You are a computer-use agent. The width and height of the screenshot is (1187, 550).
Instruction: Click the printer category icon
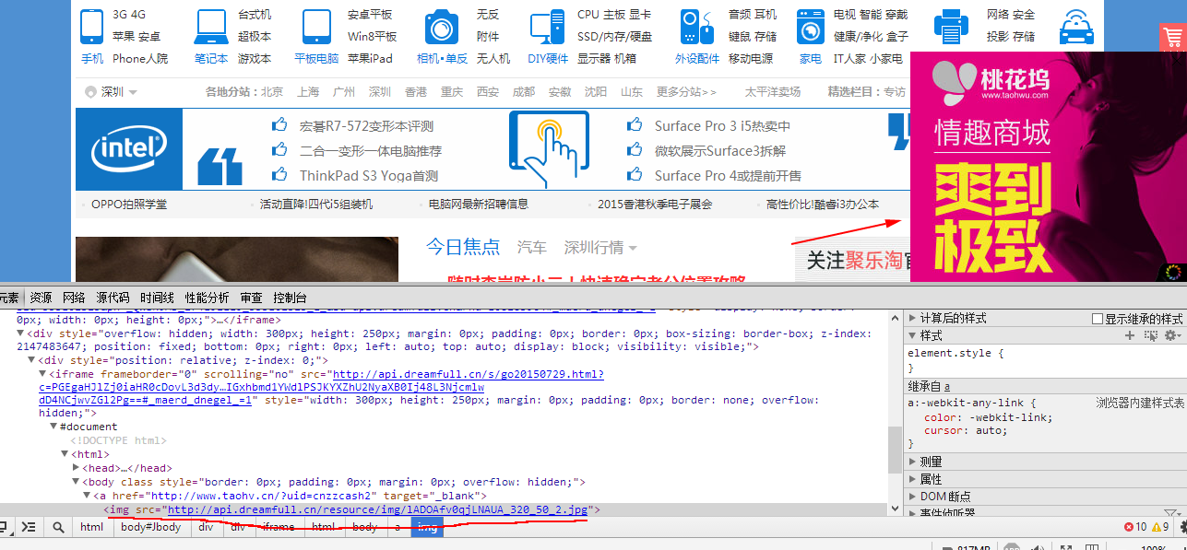click(951, 27)
